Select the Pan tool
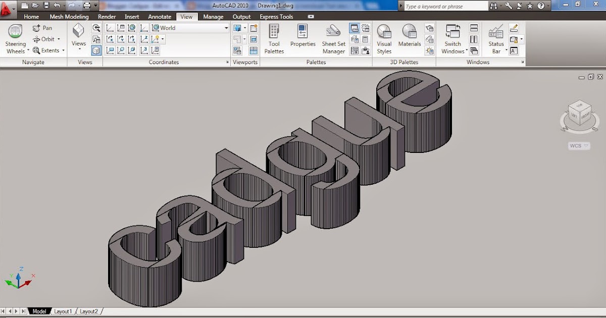606x318 pixels. click(42, 28)
